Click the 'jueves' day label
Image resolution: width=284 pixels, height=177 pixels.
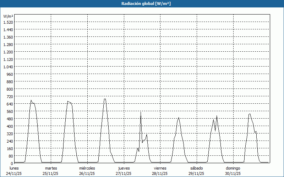tap(124, 168)
